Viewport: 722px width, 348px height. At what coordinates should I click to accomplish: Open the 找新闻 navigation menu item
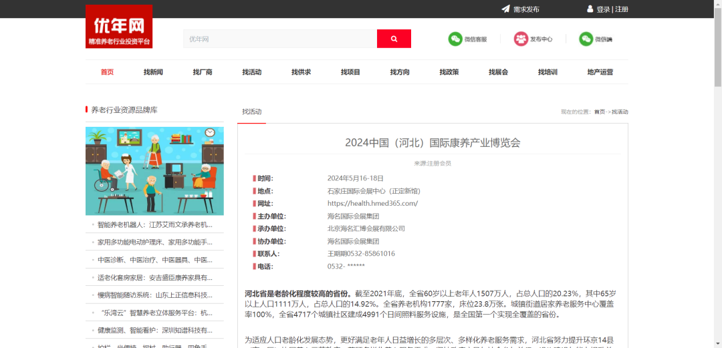pos(153,72)
